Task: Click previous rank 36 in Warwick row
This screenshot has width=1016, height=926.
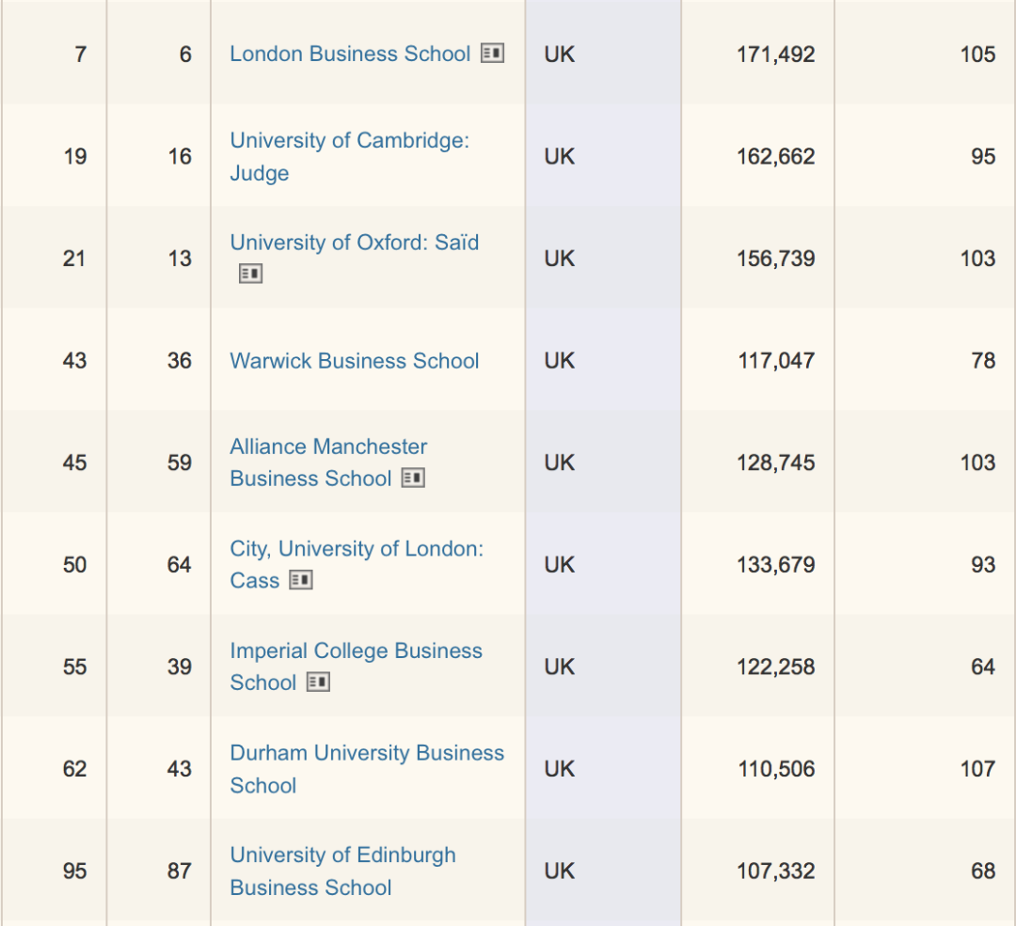Action: (180, 361)
